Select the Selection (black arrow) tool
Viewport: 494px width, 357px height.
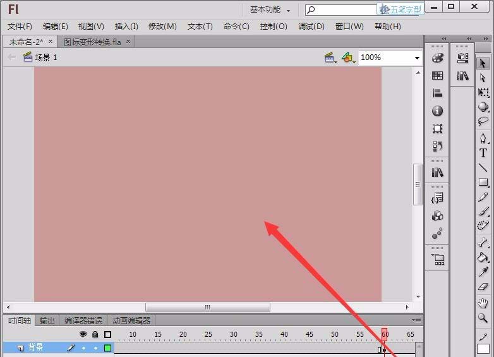click(x=483, y=64)
